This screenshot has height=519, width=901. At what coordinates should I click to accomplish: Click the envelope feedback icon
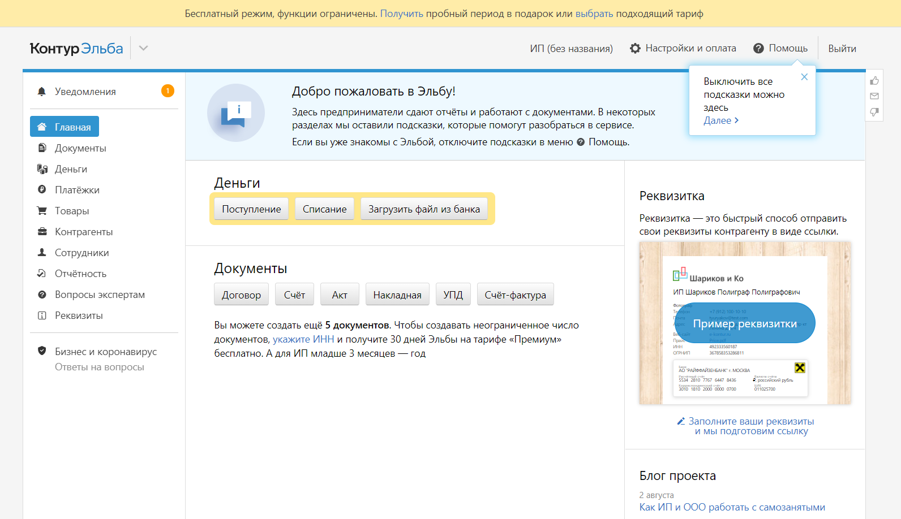point(874,96)
